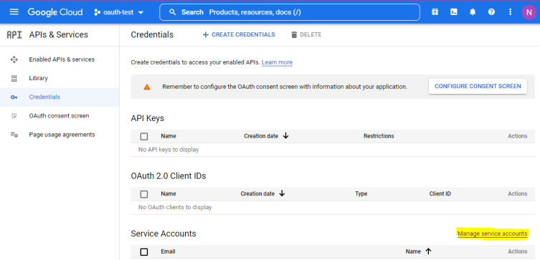Click the user account avatar N
The height and width of the screenshot is (260, 540).
(x=529, y=12)
